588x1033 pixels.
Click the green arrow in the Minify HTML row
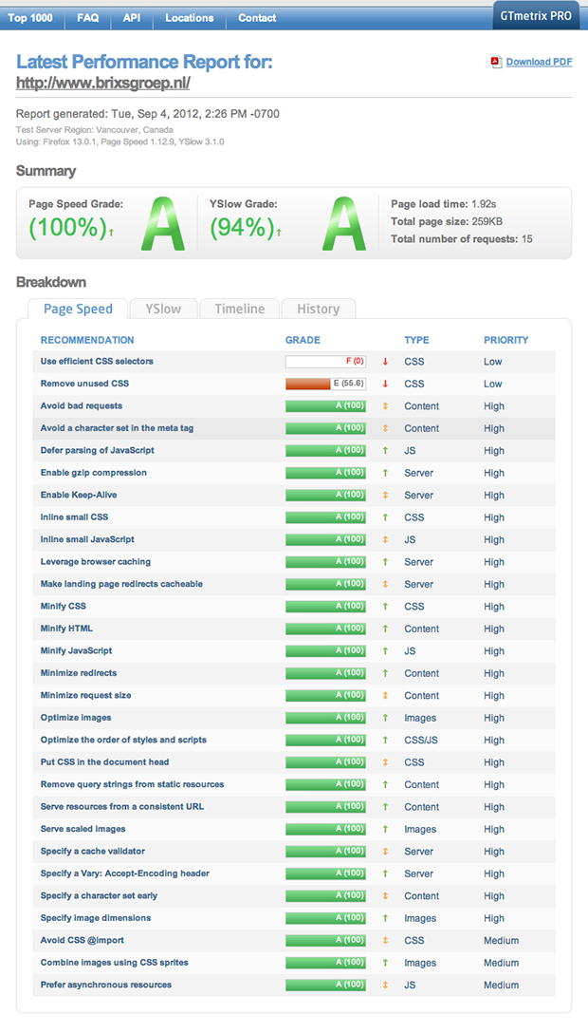point(385,629)
